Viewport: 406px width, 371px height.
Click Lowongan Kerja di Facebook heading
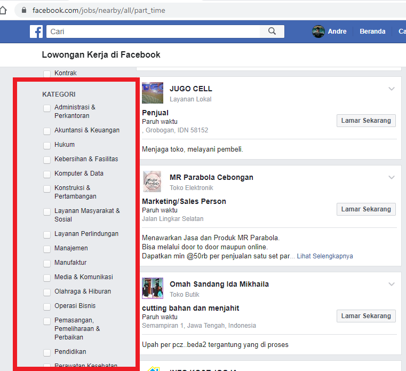(101, 54)
